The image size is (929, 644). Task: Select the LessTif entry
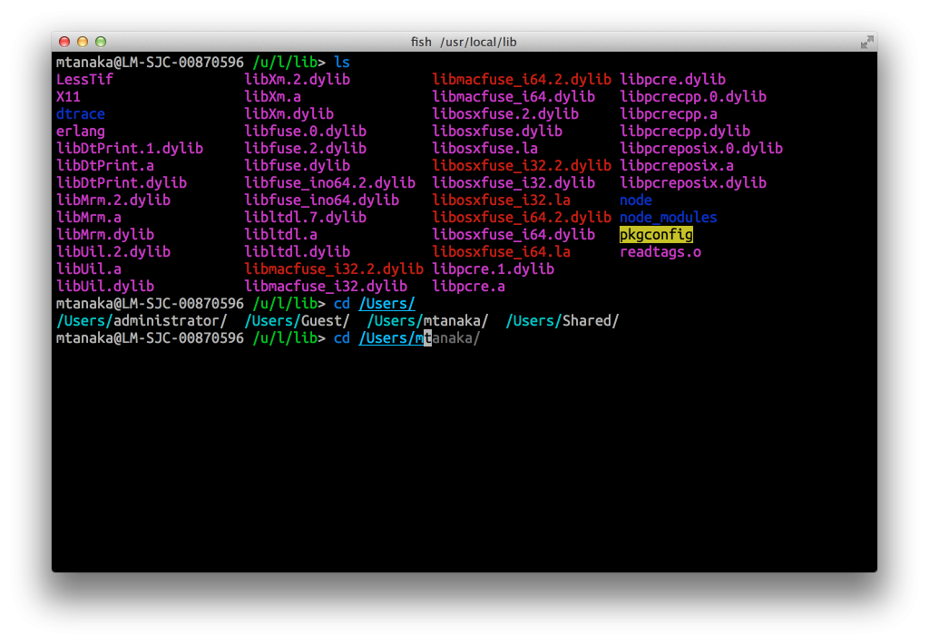84,80
